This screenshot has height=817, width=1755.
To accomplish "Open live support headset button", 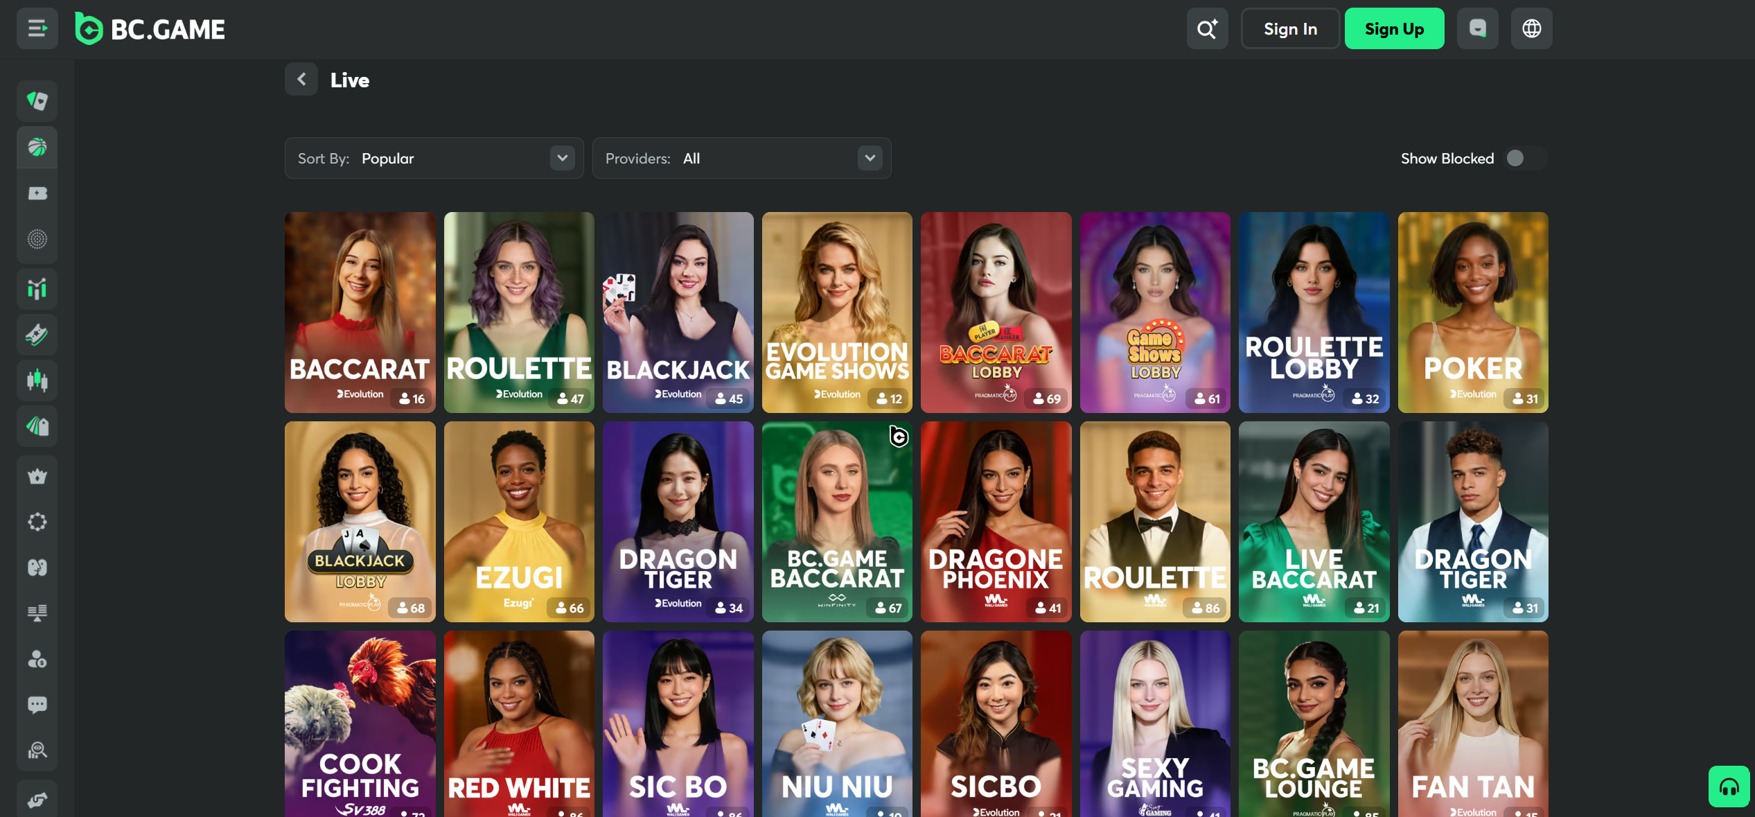I will click(x=1729, y=787).
